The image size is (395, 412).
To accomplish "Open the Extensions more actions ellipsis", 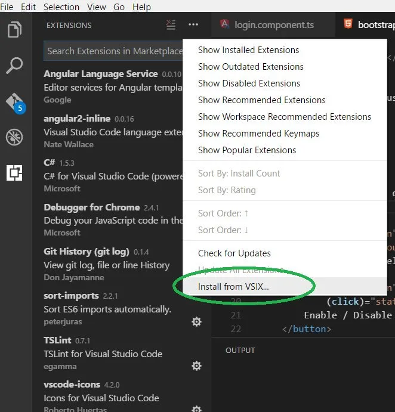I will 193,24.
